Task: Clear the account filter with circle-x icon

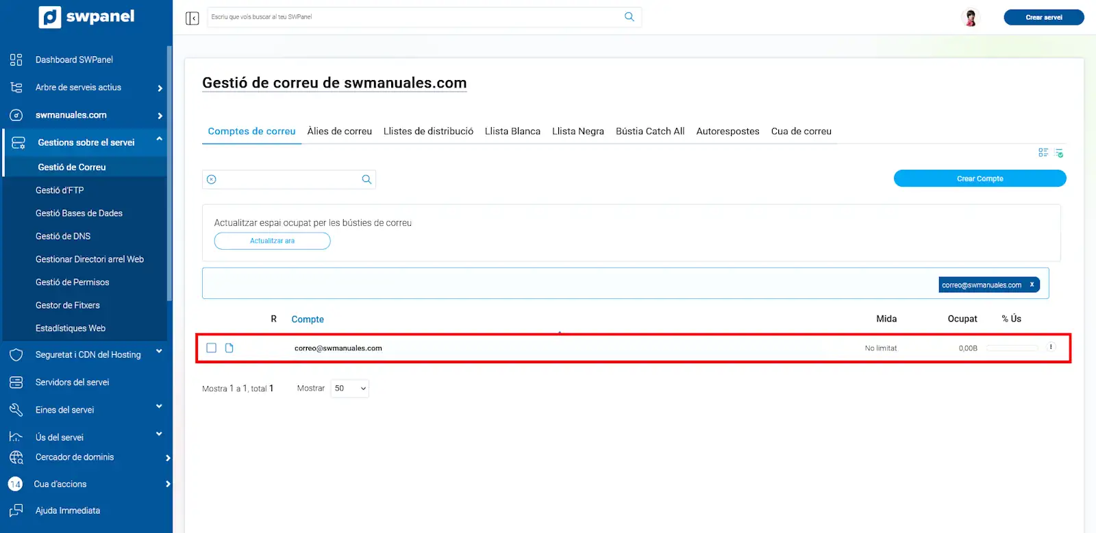Action: click(x=212, y=179)
